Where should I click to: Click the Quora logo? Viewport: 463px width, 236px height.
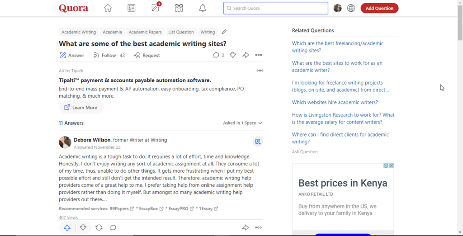coord(74,8)
